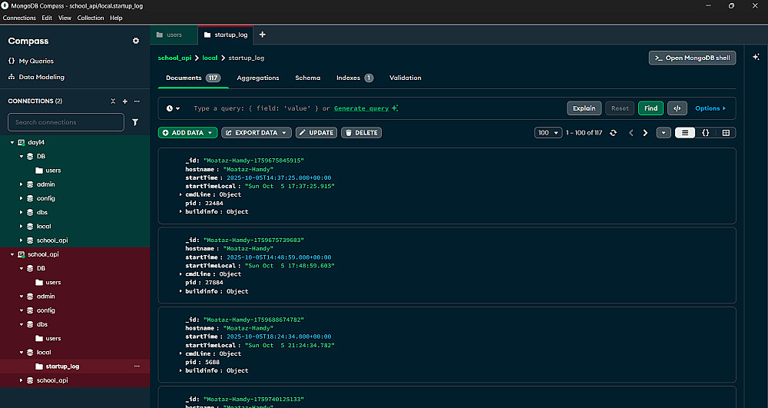Open the query code export icon
This screenshot has width=768, height=408.
click(x=677, y=108)
